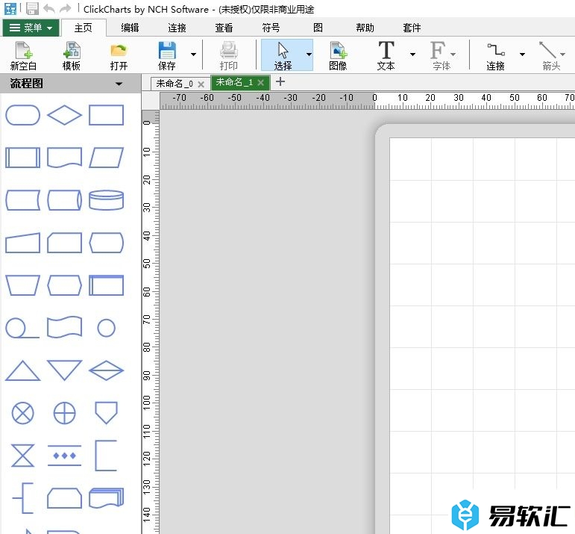This screenshot has width=575, height=534.
Task: Choose the Text (文本) tool
Action: [x=386, y=55]
